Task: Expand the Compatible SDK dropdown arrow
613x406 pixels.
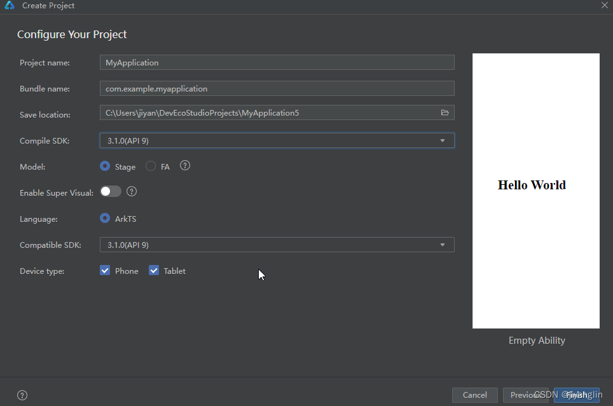Action: point(443,245)
